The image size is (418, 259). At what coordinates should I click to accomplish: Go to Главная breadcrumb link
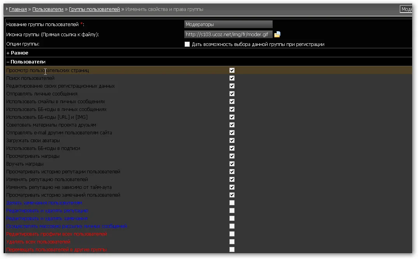[x=18, y=9]
